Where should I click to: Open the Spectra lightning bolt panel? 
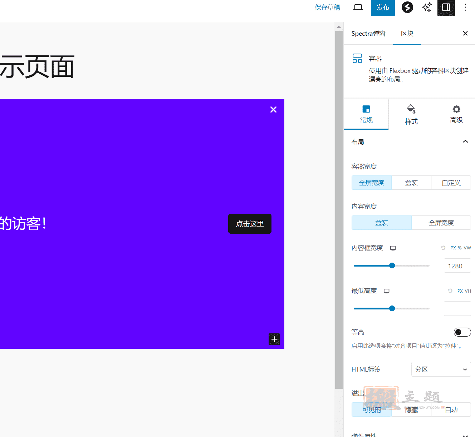tap(407, 7)
